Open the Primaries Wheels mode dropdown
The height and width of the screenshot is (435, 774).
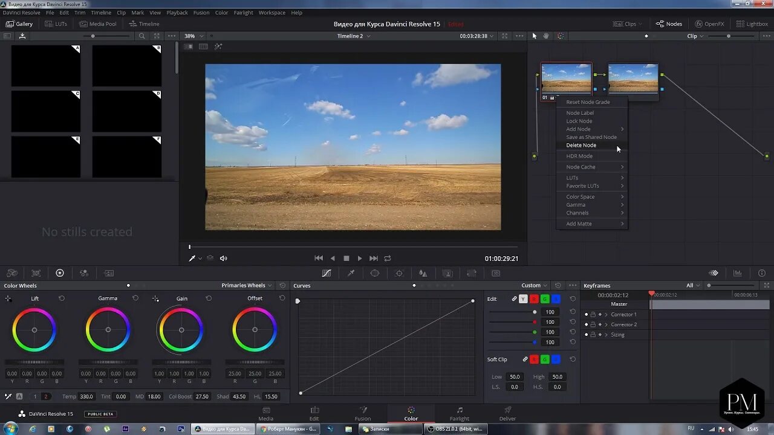247,286
